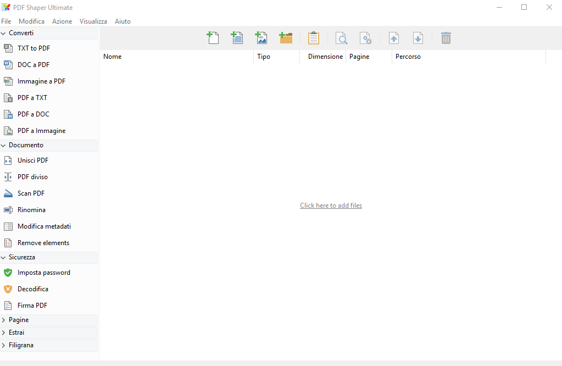Click the Modifica metadati icon
Viewport: 562px width, 366px height.
(8, 226)
